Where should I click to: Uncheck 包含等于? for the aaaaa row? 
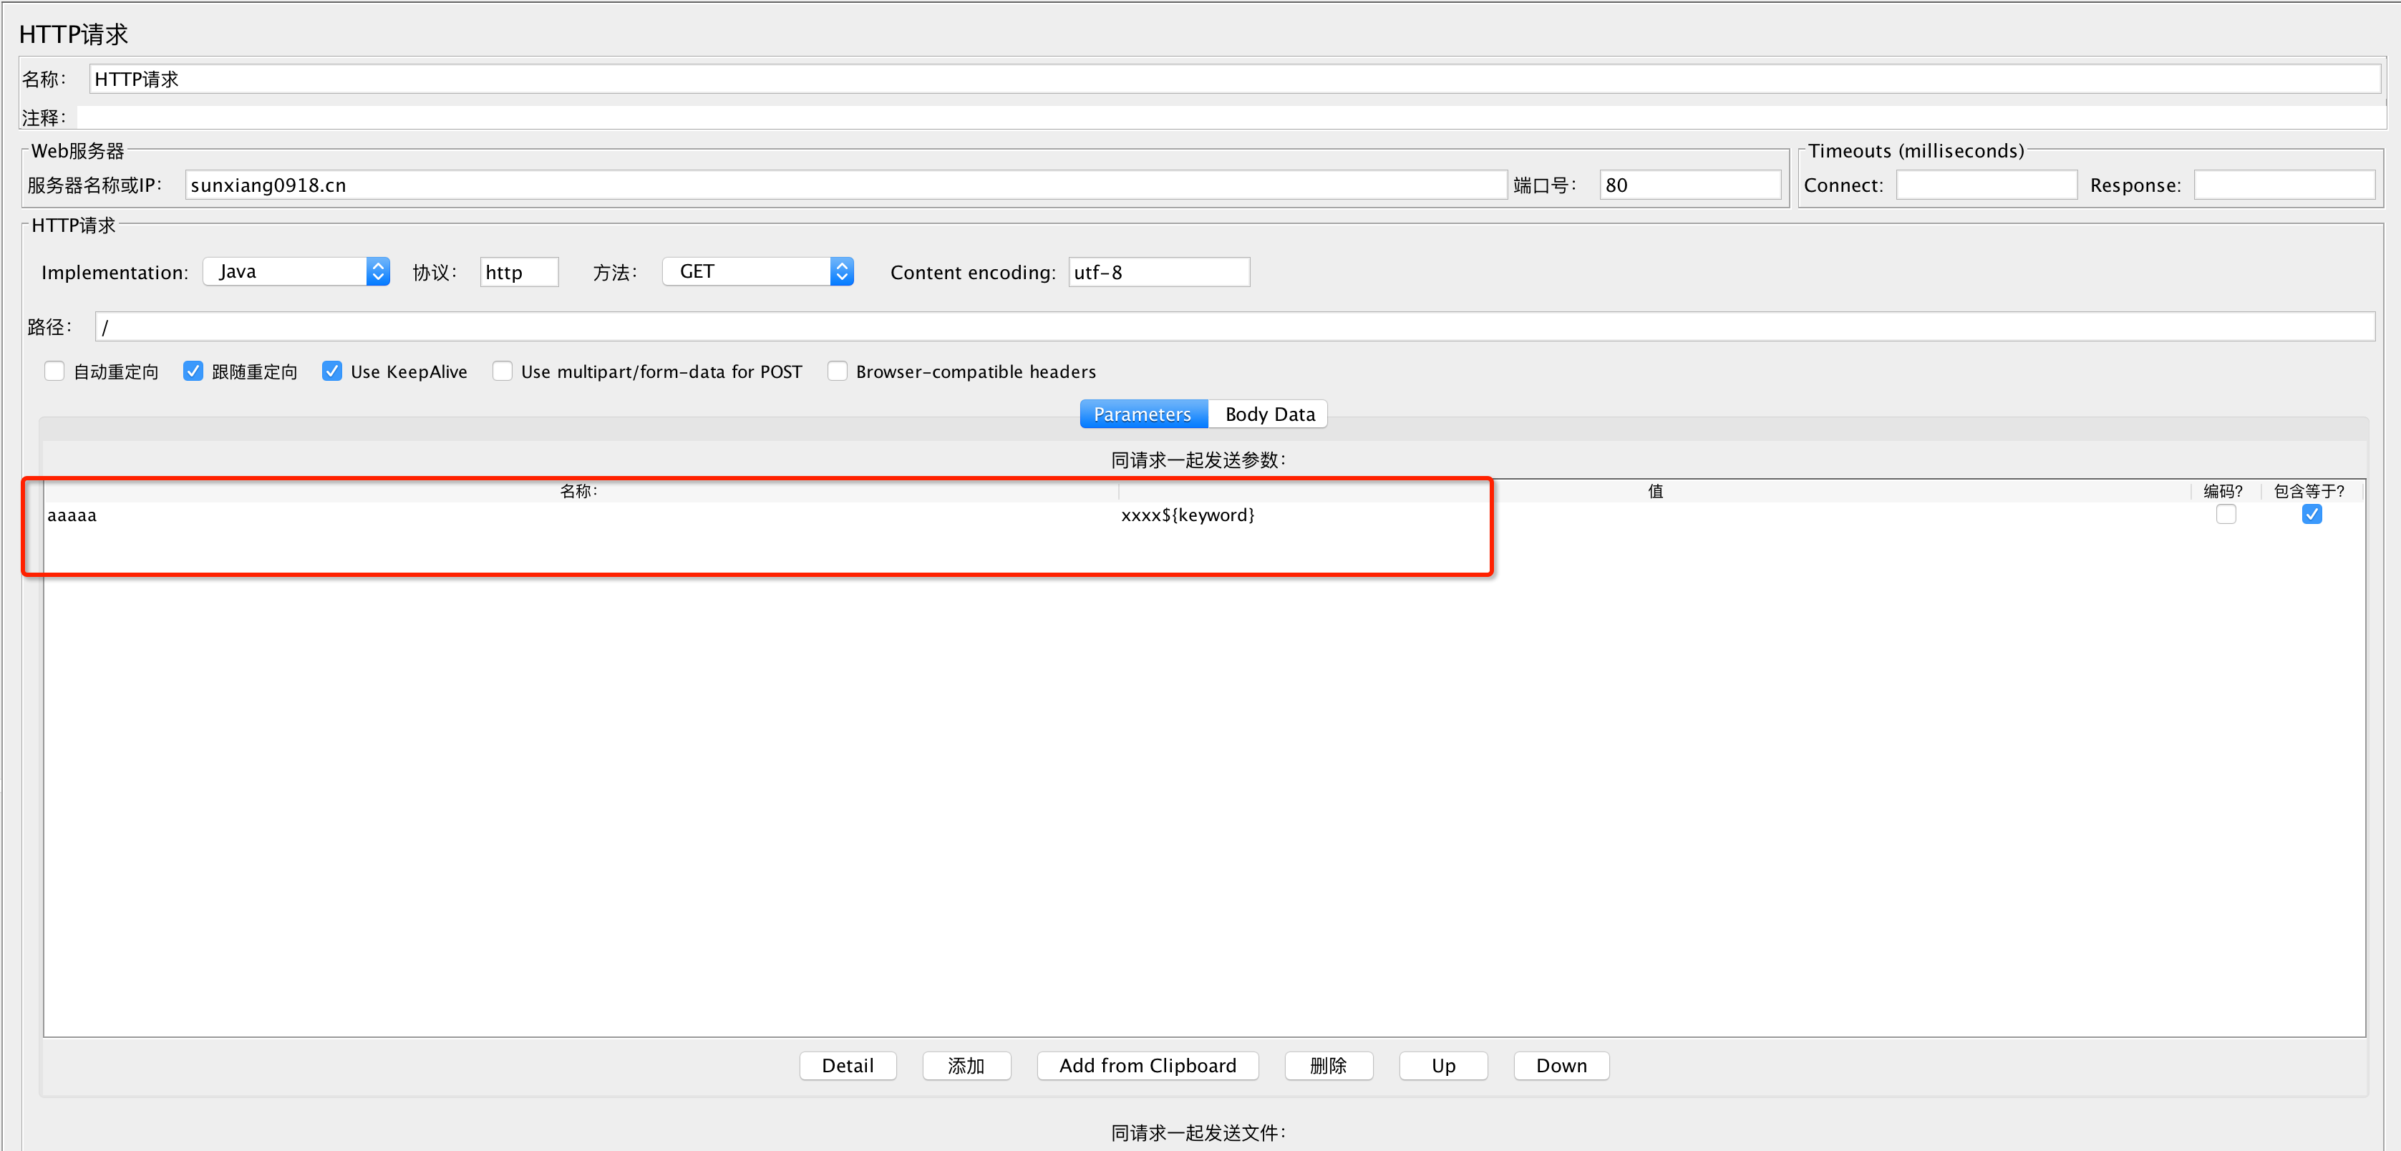tap(2311, 515)
